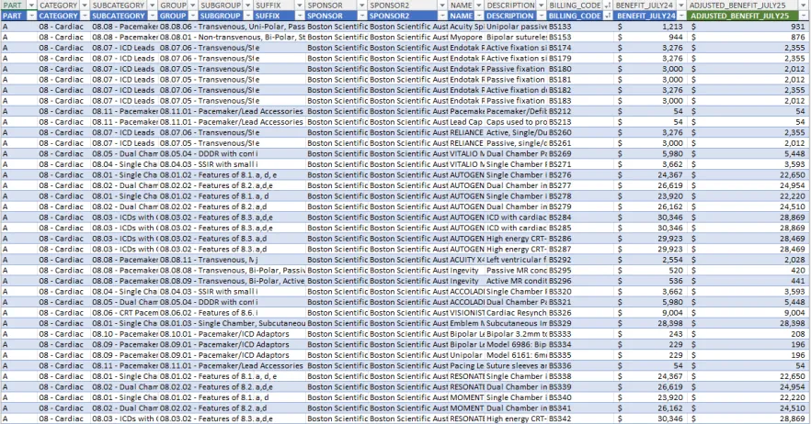
Task: Select billing code cell BS179
Action: tap(580, 59)
